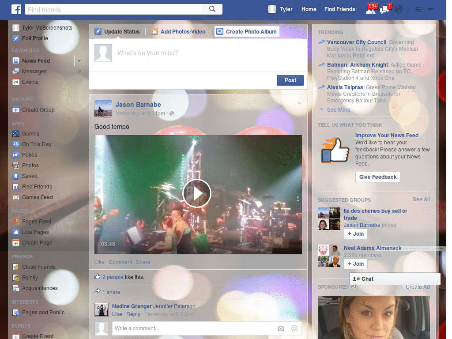Click the Create Event plus icon
Screen dimensions: 452x339
[x=16, y=336]
